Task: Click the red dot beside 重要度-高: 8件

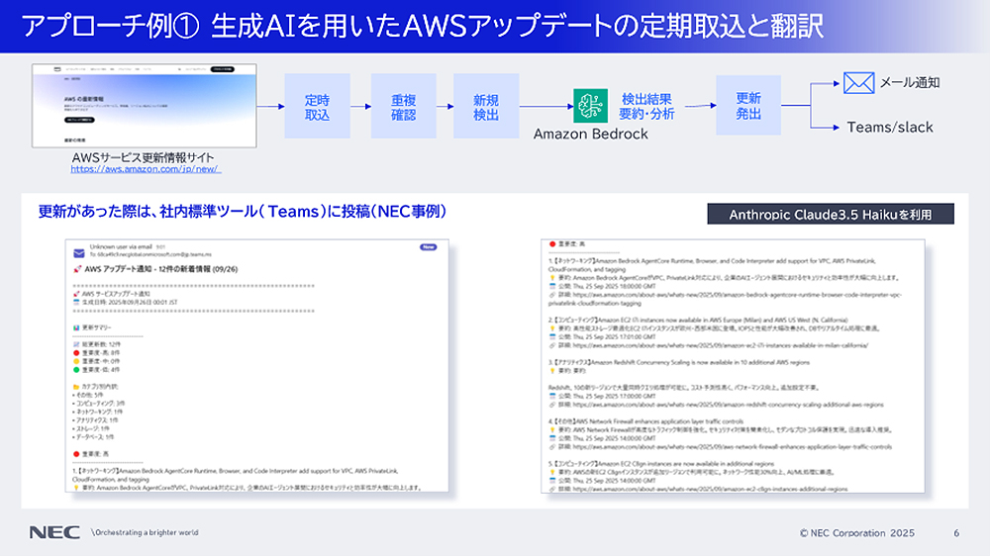Action: (x=76, y=350)
